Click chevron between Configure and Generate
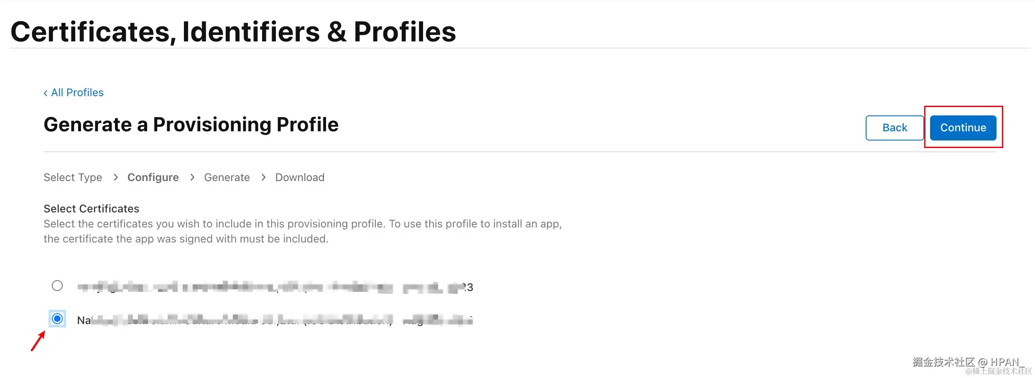Viewport: 1035px width, 378px height. coord(192,177)
